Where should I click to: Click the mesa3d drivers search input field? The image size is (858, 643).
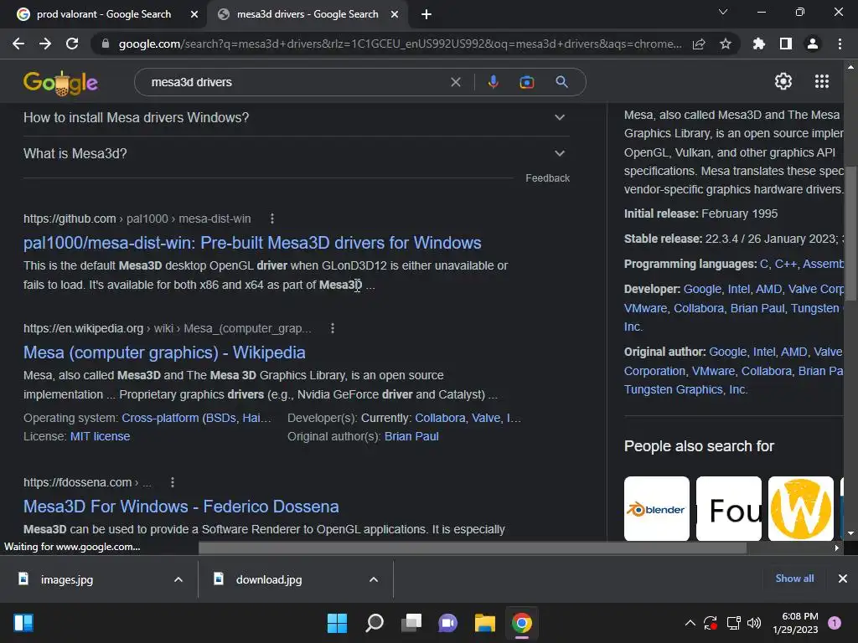tap(296, 82)
